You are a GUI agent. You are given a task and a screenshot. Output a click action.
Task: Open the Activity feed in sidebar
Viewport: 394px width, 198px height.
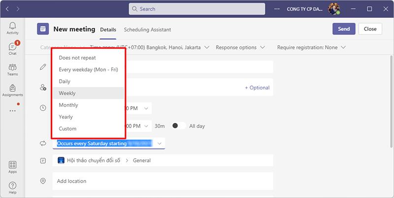13,28
